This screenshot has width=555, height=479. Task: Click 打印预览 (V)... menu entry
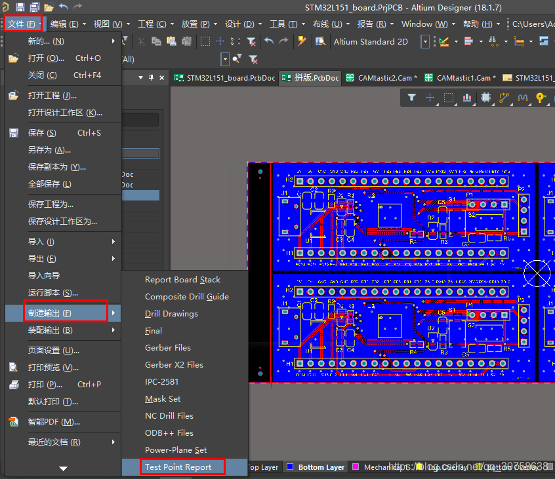[63, 368]
